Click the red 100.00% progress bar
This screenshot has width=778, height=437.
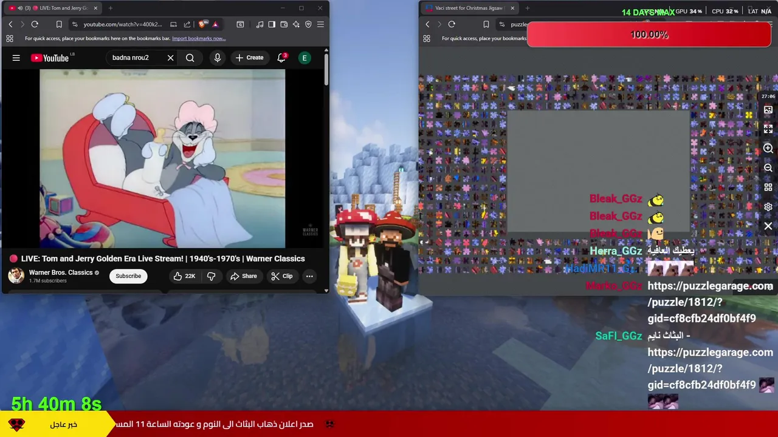[649, 35]
